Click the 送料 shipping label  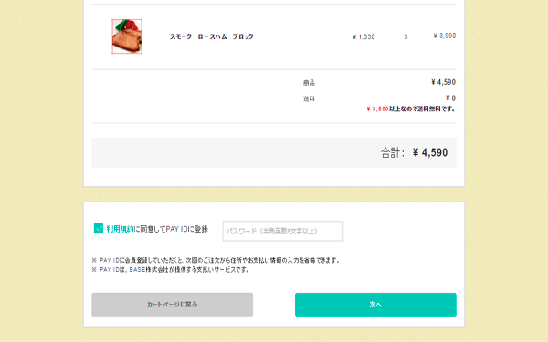(309, 98)
